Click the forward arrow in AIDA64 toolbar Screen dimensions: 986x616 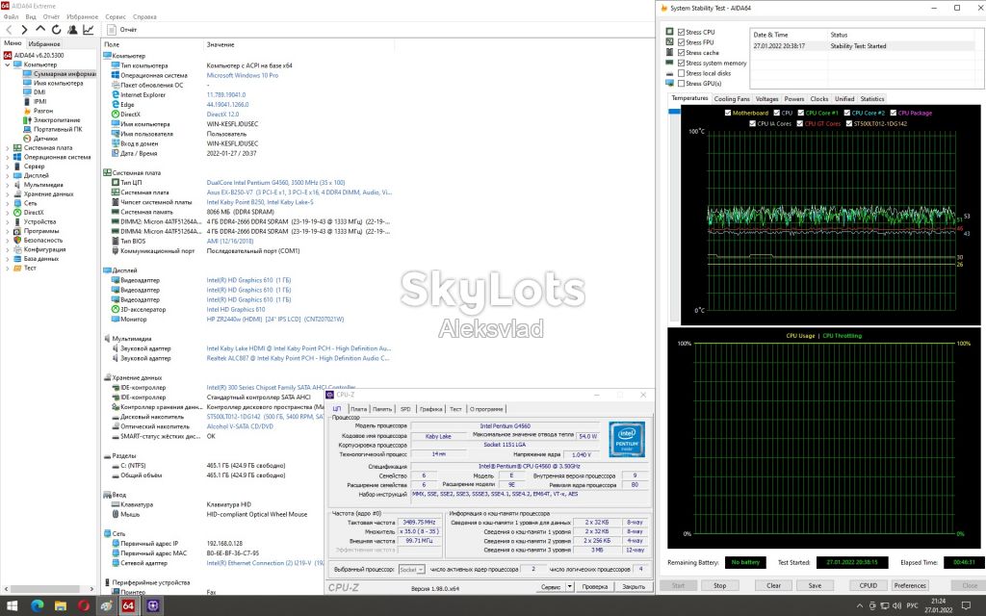click(x=24, y=30)
